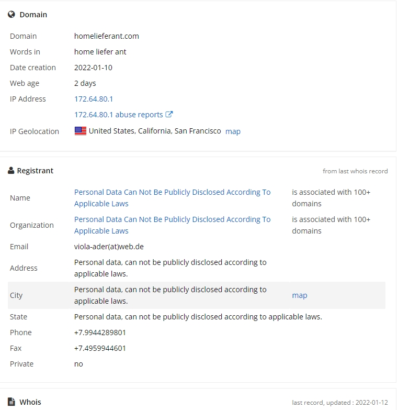Screen dimensions: 398x410
Task: Open the 172.64.80.1 abuse reports link
Action: (x=119, y=115)
